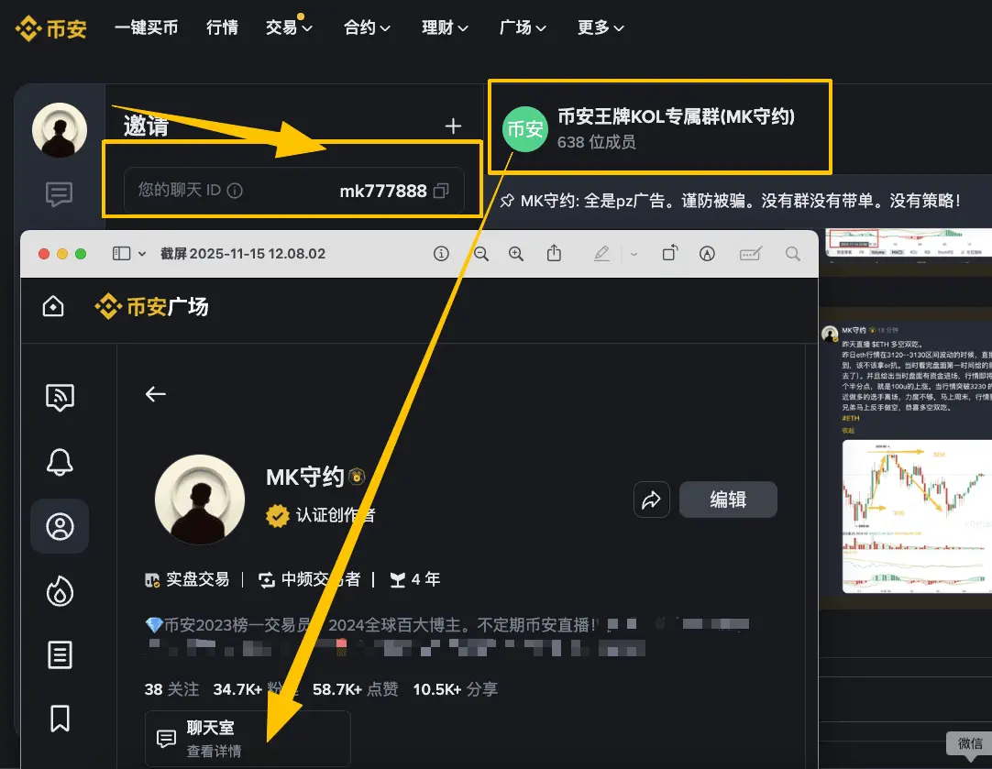
Task: Click the plus icon next to 邀请
Action: (x=453, y=126)
